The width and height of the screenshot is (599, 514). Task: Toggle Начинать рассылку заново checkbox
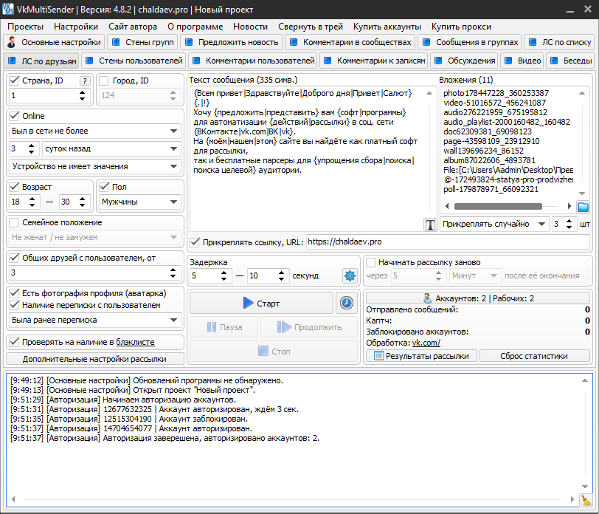tap(371, 262)
